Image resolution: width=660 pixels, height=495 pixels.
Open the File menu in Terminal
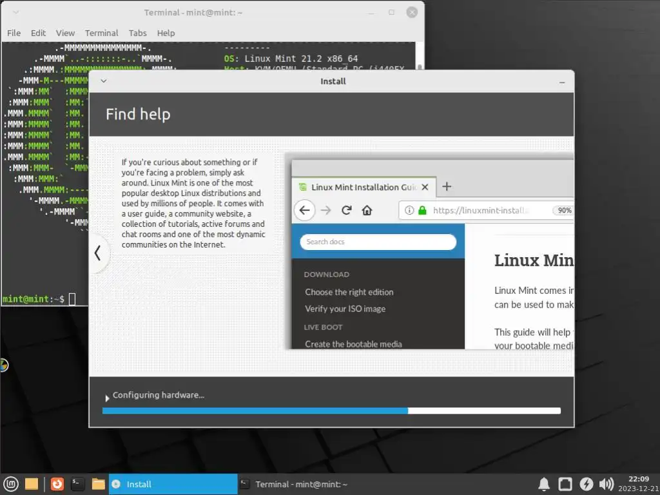14,33
